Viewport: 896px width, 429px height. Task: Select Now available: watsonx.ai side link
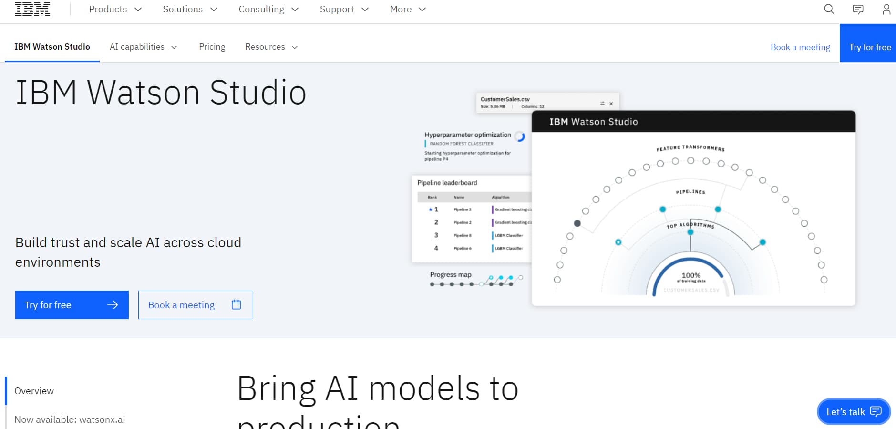click(x=70, y=419)
